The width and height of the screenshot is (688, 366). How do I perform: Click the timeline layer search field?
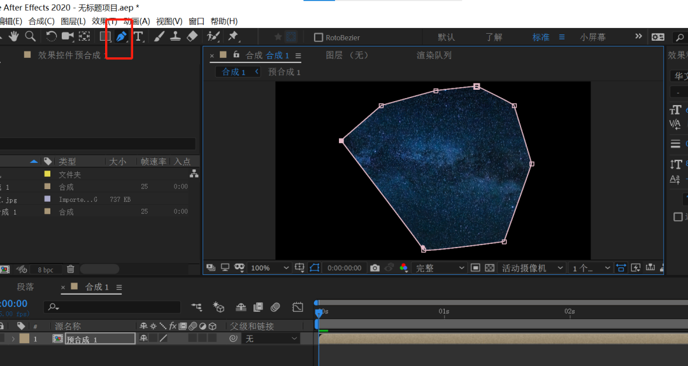pos(113,307)
